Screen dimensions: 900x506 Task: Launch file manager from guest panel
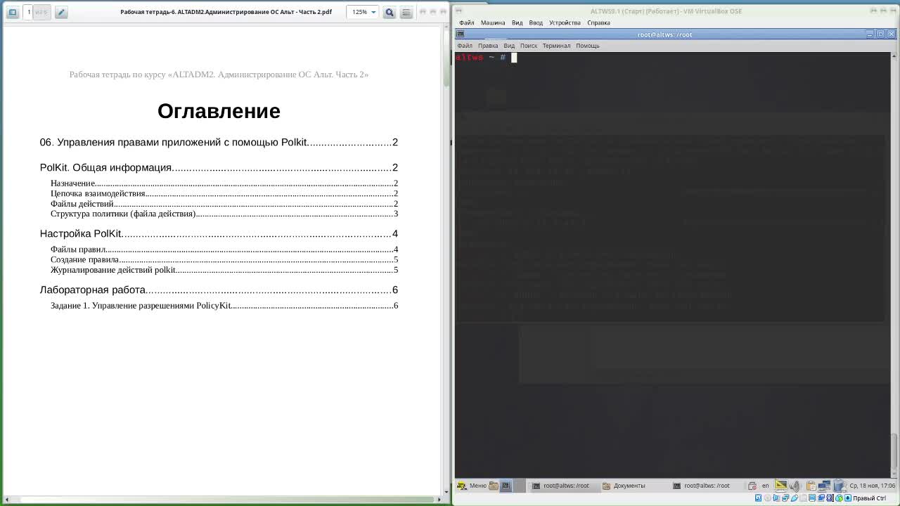click(x=493, y=486)
